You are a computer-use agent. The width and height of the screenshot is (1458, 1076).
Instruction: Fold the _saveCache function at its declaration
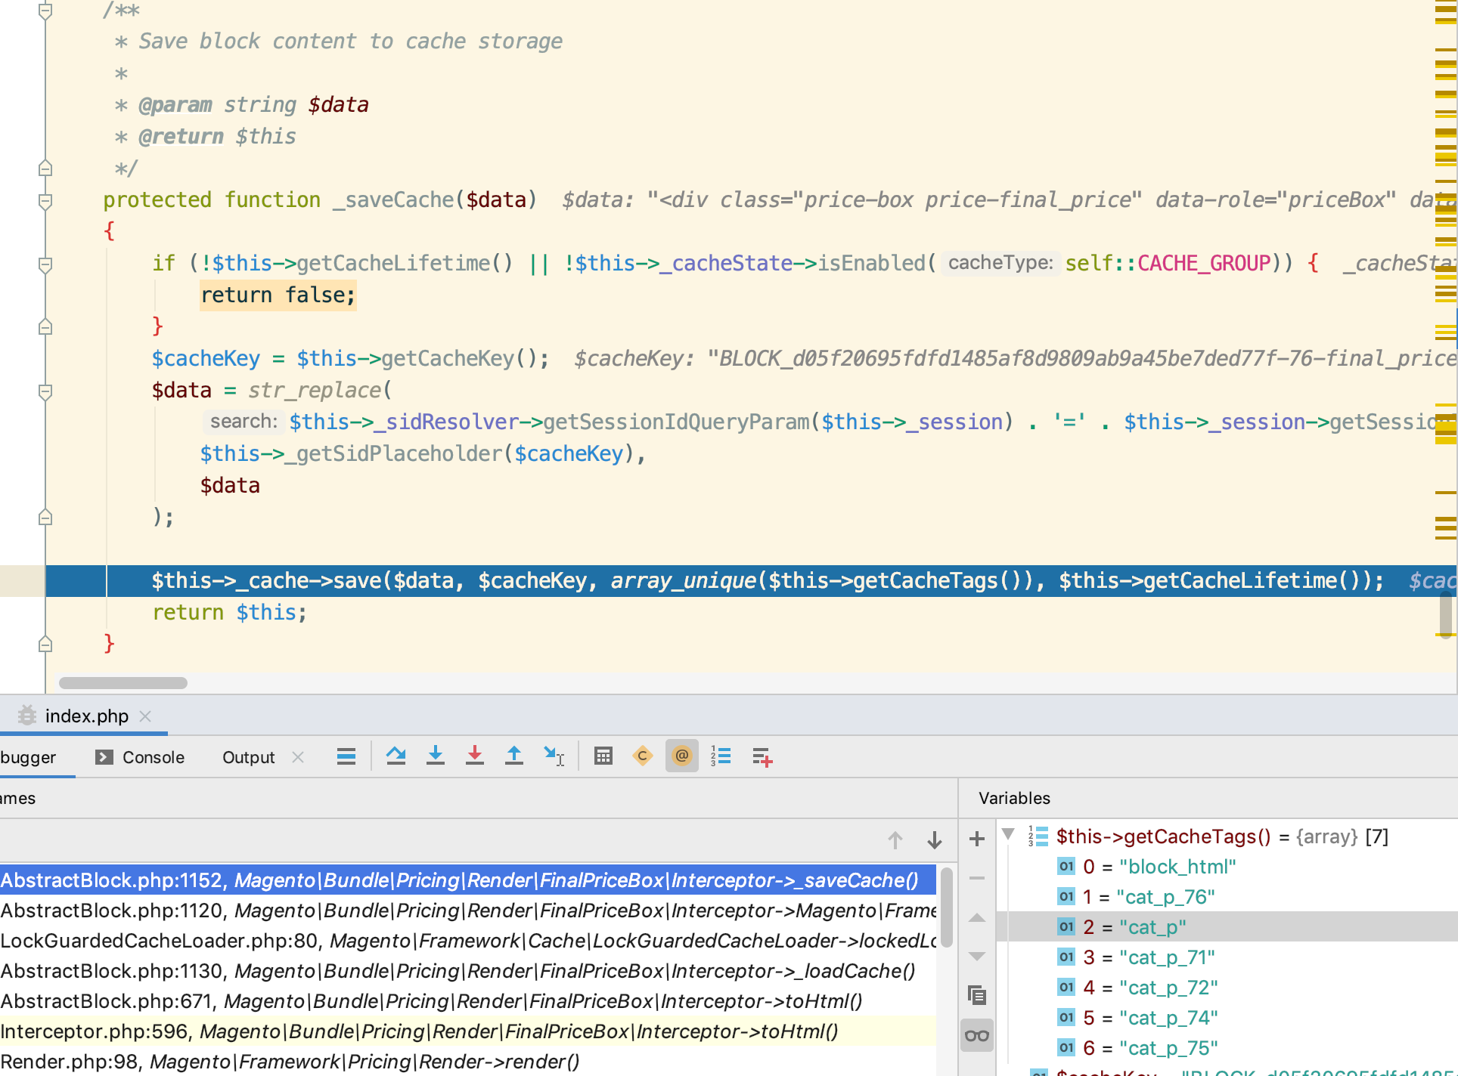(x=45, y=201)
